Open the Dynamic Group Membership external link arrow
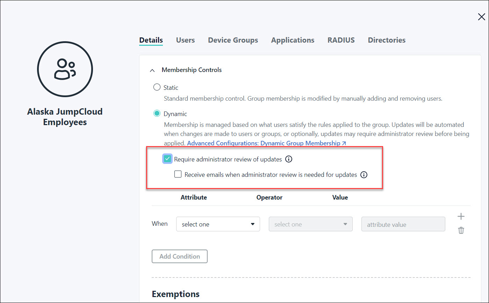This screenshot has width=489, height=303. 344,143
